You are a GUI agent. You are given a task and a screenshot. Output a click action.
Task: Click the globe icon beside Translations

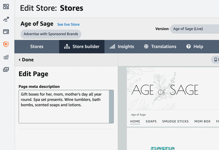146,46
